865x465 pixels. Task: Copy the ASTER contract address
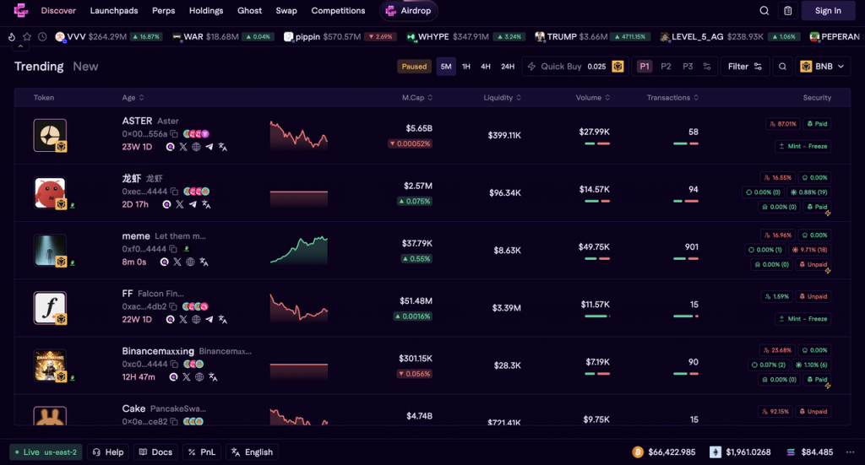tap(174, 134)
